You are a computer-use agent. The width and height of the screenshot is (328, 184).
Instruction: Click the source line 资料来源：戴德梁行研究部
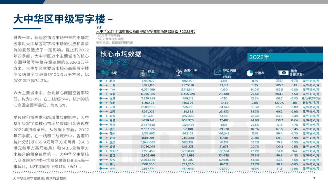coord(115,43)
